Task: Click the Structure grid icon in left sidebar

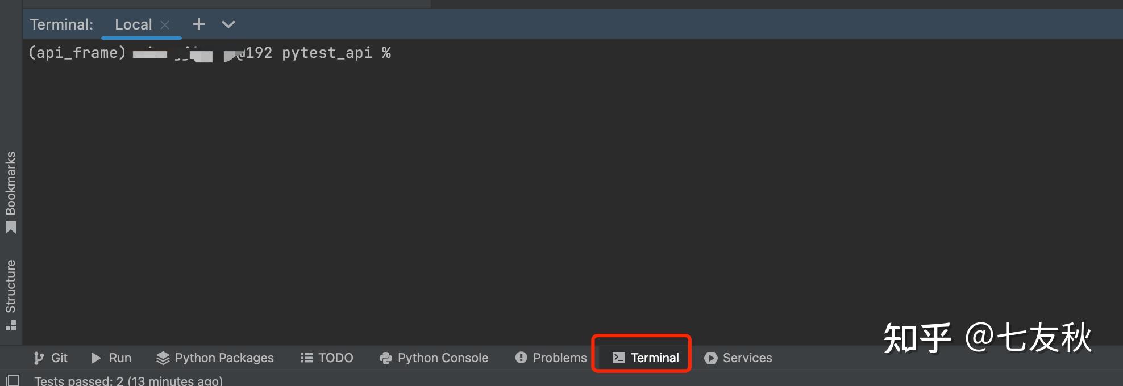Action: [x=11, y=325]
